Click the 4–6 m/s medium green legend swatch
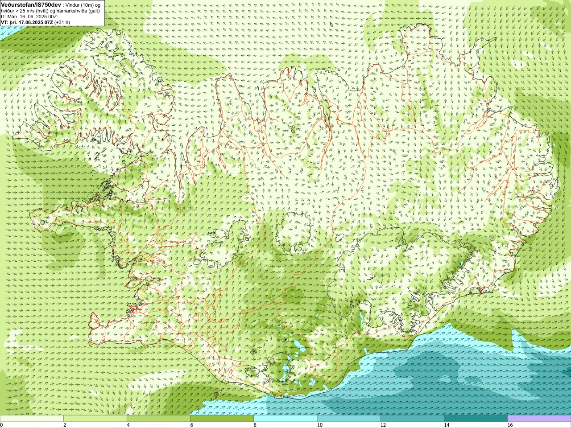571x428 pixels. [158, 419]
